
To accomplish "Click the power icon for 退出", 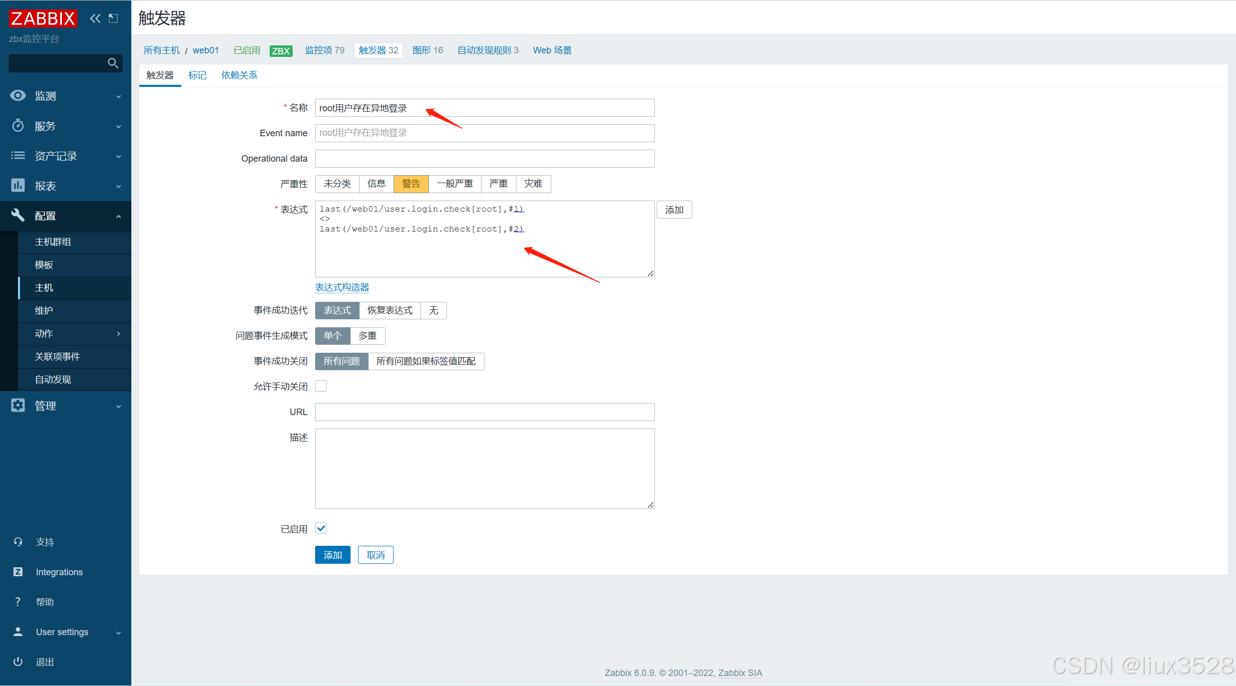I will (18, 662).
